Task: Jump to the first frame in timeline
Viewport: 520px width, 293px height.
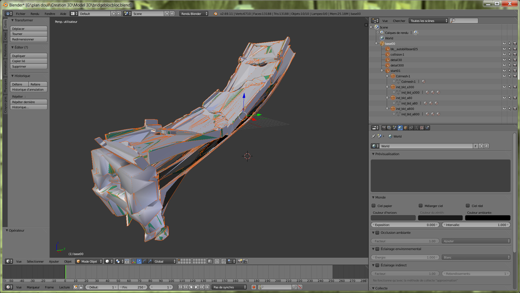Action: click(180, 287)
